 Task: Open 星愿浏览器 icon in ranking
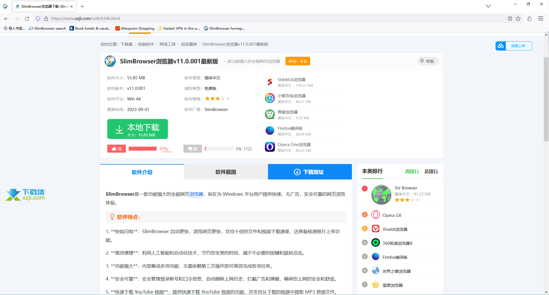click(376, 284)
